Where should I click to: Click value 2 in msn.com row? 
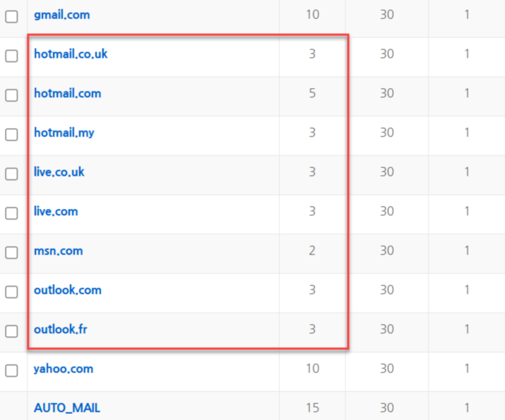(312, 251)
